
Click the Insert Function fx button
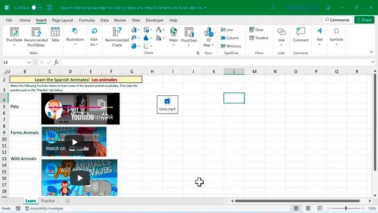(56, 62)
